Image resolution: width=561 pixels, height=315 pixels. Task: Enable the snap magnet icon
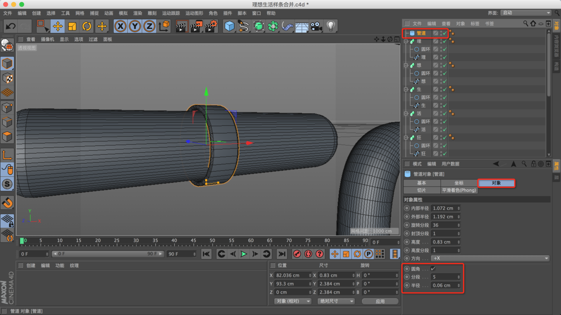7,203
